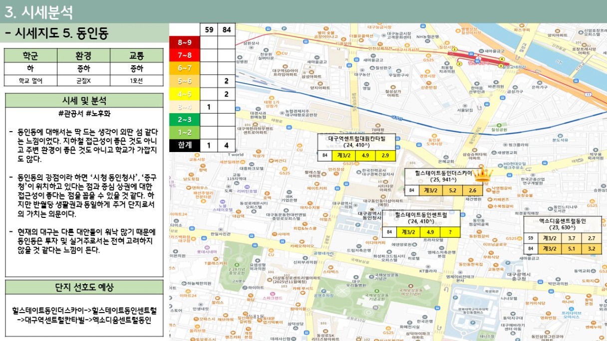This screenshot has width=607, height=341.
Task: Click the yellow exit 4 marker at the station
Action: click(x=502, y=60)
